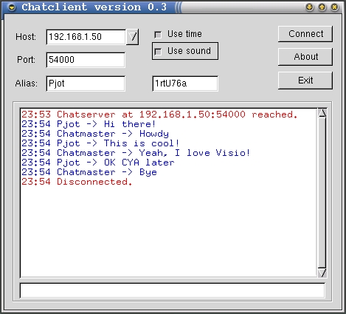This screenshot has height=314, width=346.
Task: Click the 'Yeah, I love Visio!' line
Action: 136,153
